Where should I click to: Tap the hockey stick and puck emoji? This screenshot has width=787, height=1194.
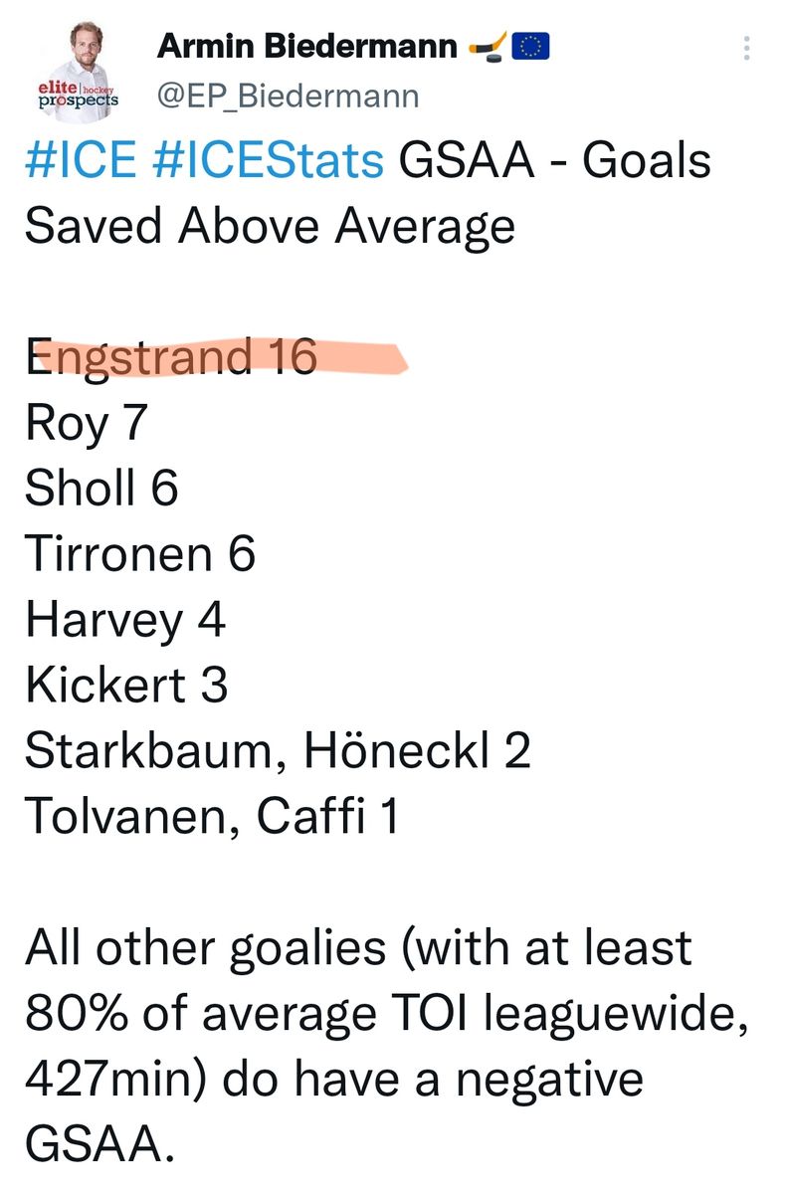click(x=487, y=46)
